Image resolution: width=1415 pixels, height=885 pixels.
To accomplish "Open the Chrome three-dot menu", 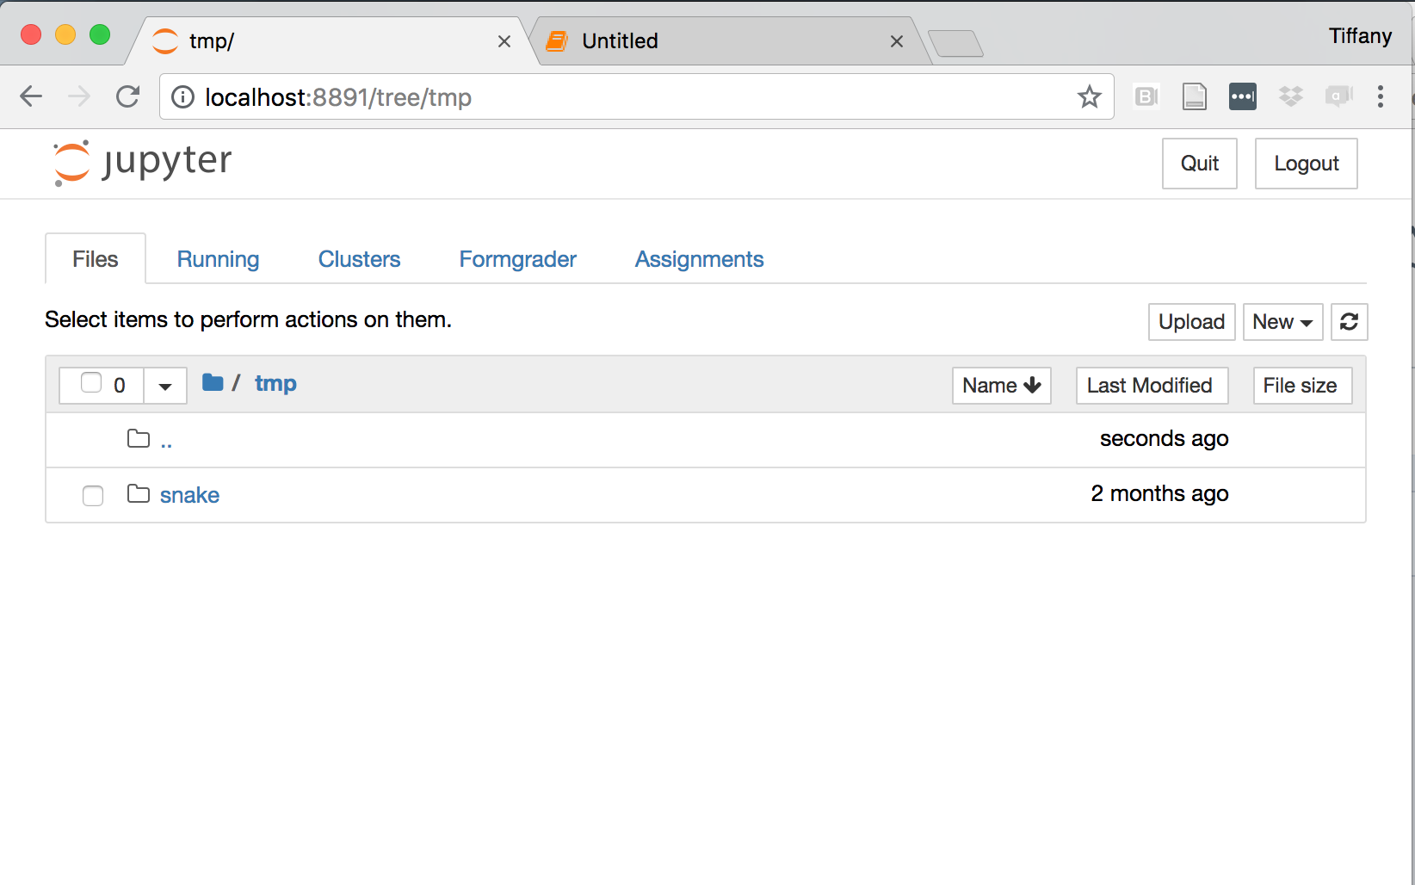I will pos(1380,96).
